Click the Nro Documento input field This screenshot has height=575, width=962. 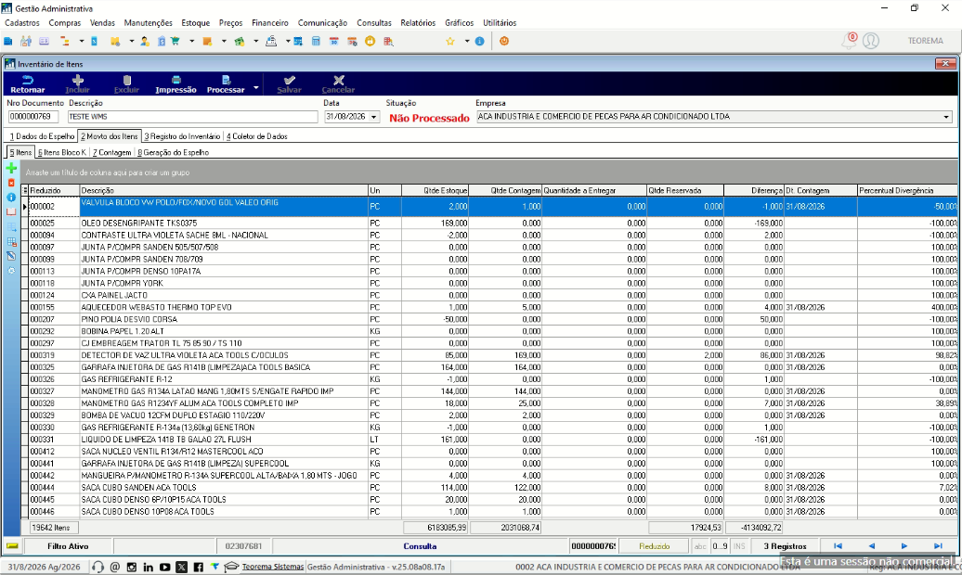33,117
